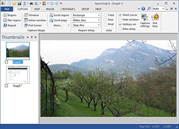Pin the Thumbnails panel
179x129 pixels.
click(32, 37)
